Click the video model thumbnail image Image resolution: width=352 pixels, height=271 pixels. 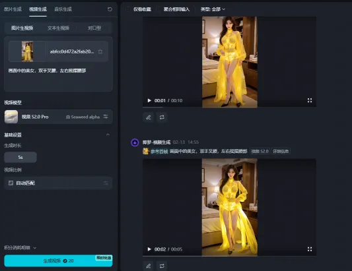[x=11, y=117]
